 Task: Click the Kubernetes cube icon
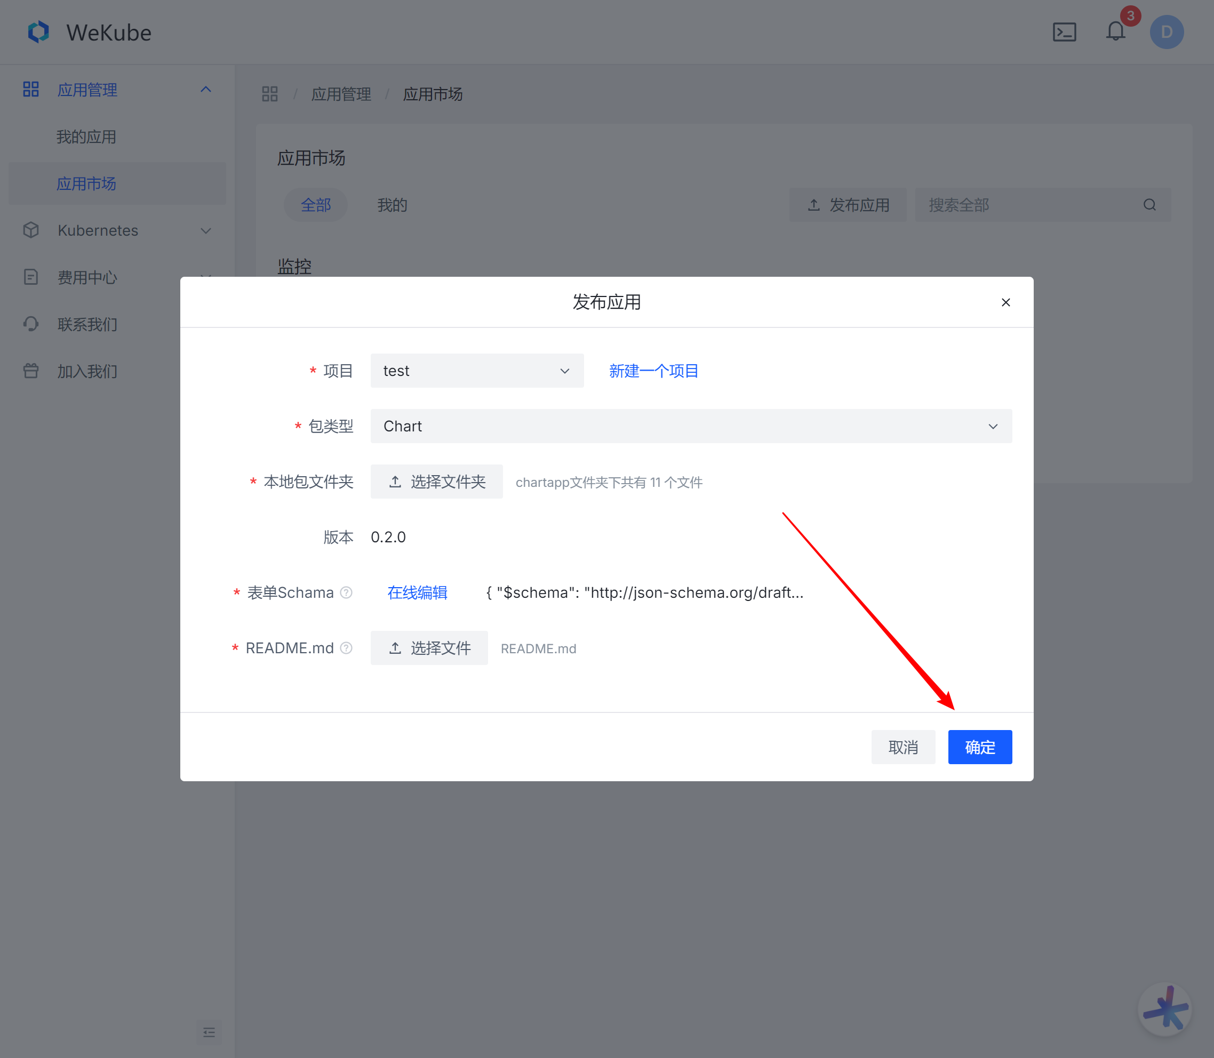point(31,230)
